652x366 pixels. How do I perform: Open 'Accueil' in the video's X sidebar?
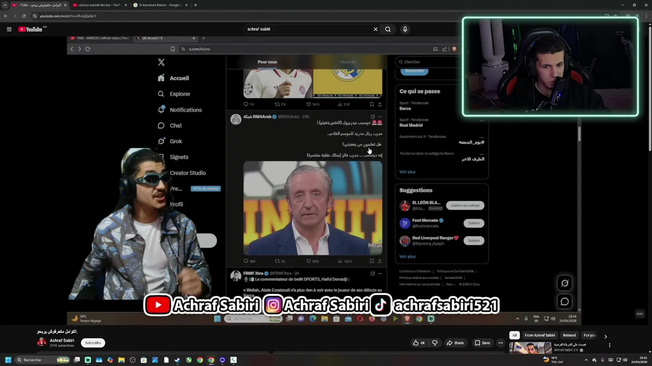(x=174, y=78)
